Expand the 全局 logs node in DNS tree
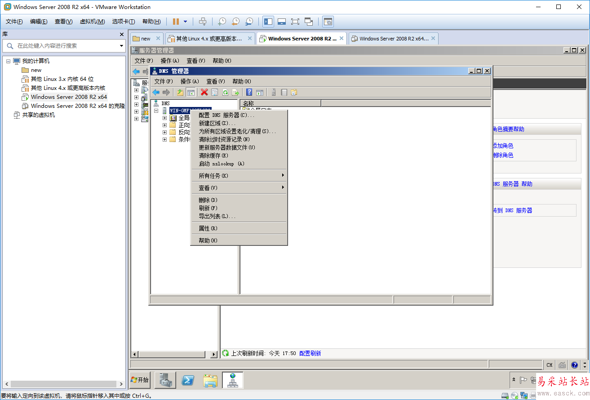Screen dimensions: 590x400 click(x=165, y=118)
